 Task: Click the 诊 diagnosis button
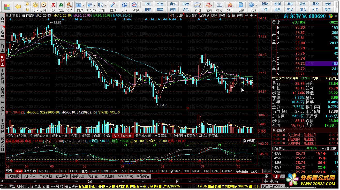(x=283, y=176)
